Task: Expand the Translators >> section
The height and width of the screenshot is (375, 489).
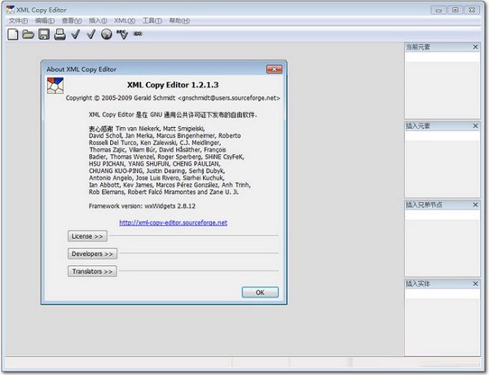Action: pos(92,271)
